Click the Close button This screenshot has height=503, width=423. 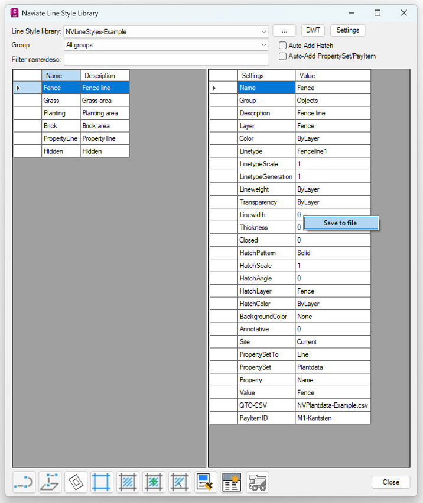pyautogui.click(x=391, y=482)
